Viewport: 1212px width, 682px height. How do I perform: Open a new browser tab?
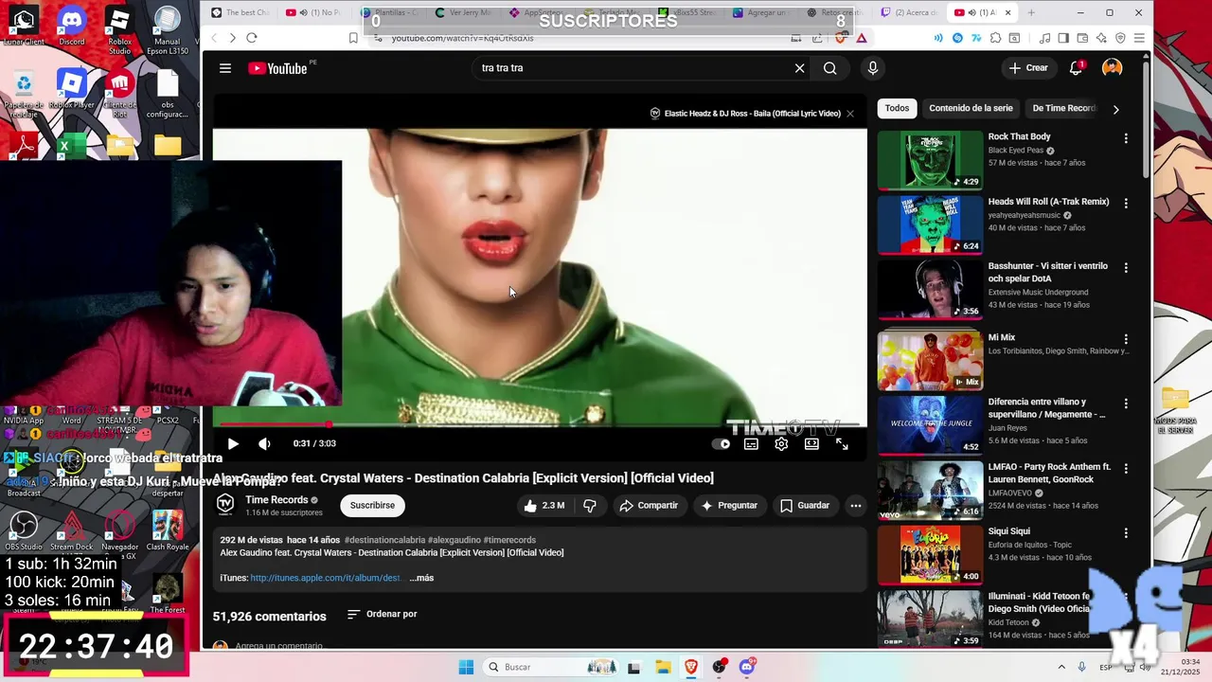pos(1031,12)
